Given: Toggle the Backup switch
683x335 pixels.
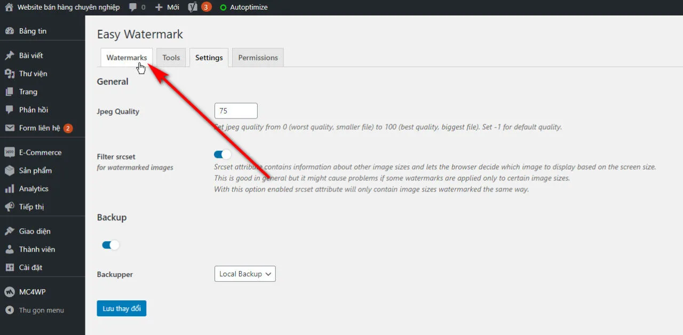Looking at the screenshot, I should (110, 245).
